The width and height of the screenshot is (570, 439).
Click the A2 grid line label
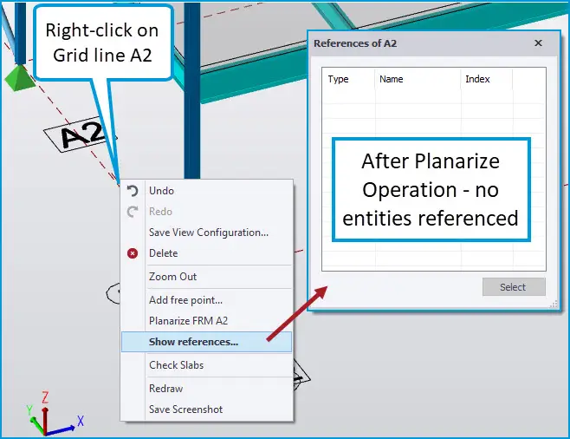click(x=81, y=135)
